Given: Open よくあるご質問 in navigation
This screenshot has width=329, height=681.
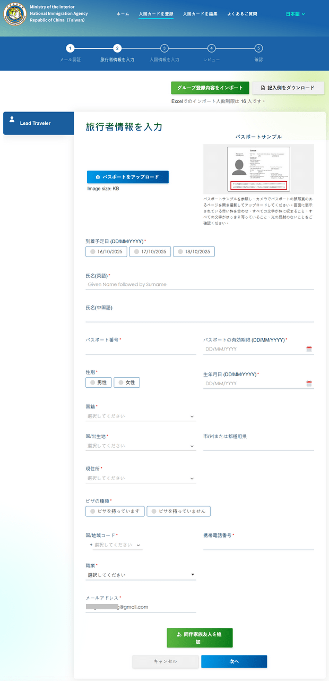Looking at the screenshot, I should tap(241, 14).
